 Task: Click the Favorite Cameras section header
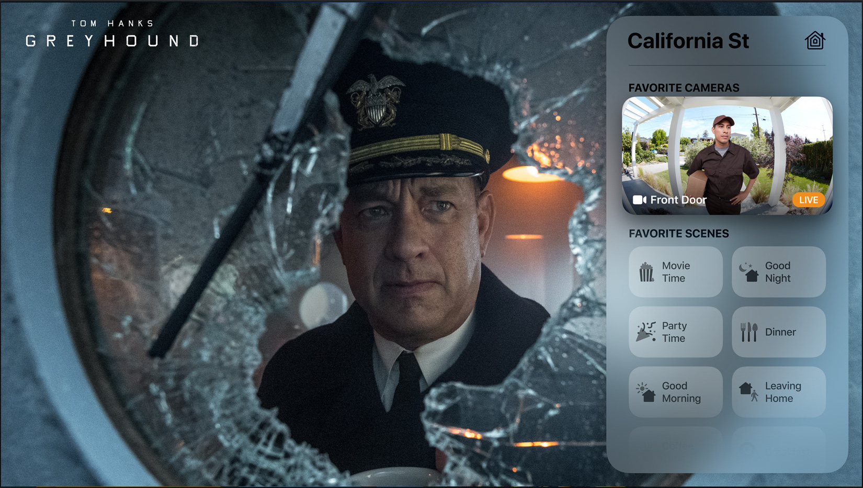click(x=684, y=88)
